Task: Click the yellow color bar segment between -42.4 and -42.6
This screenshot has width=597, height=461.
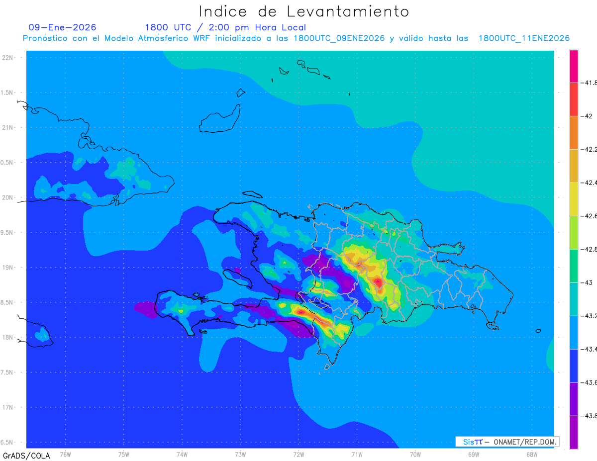Action: (574, 199)
